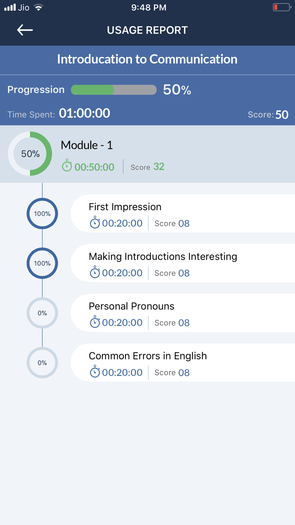This screenshot has width=295, height=525.
Task: Tap the back arrow icon
Action: [x=25, y=30]
